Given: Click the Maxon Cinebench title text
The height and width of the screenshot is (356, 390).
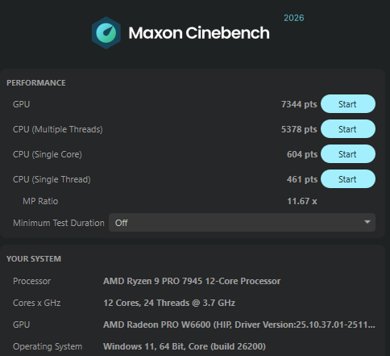Looking at the screenshot, I should click(199, 33).
